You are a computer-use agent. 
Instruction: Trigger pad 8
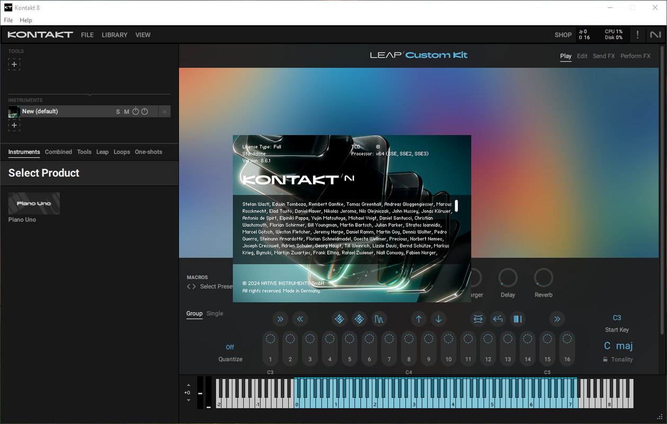(409, 348)
